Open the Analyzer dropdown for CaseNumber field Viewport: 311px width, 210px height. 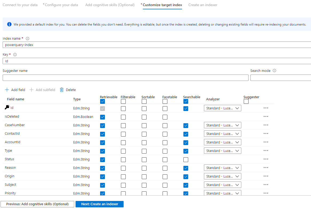point(223,125)
